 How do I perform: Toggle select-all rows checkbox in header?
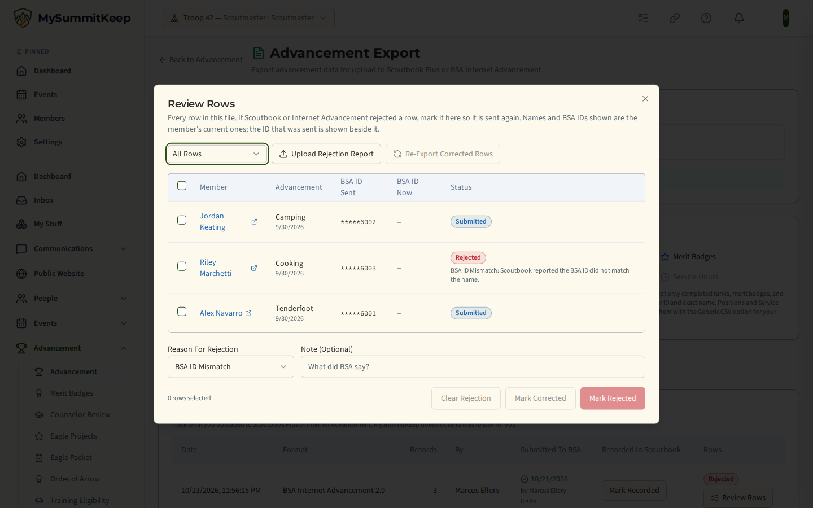pyautogui.click(x=182, y=186)
